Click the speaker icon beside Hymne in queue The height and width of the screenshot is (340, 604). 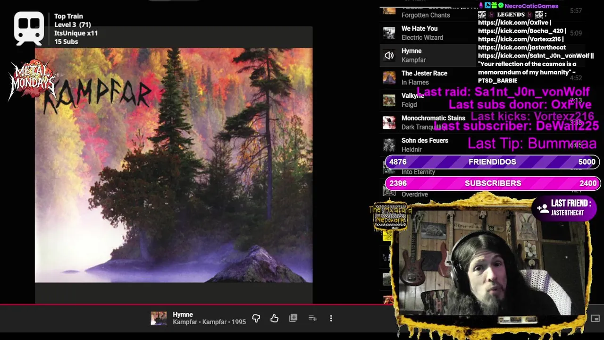tap(389, 55)
